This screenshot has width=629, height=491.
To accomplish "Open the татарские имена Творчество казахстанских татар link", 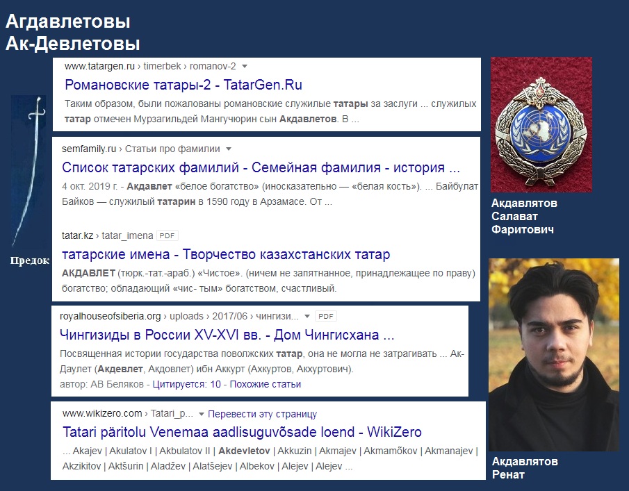I will click(226, 254).
